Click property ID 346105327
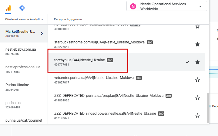The height and width of the screenshot is (136, 218). coord(62,118)
